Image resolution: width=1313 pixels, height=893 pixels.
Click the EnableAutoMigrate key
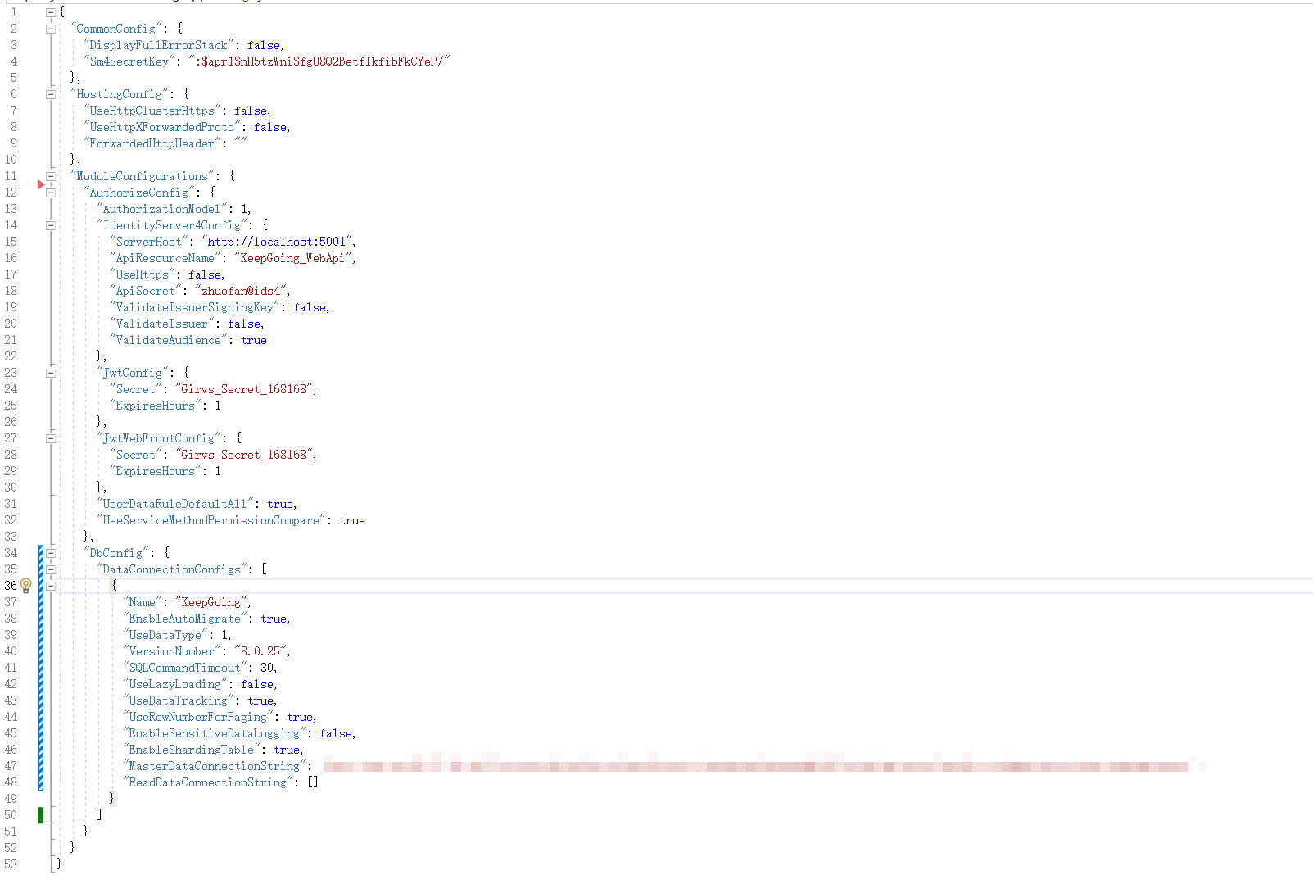pyautogui.click(x=185, y=619)
